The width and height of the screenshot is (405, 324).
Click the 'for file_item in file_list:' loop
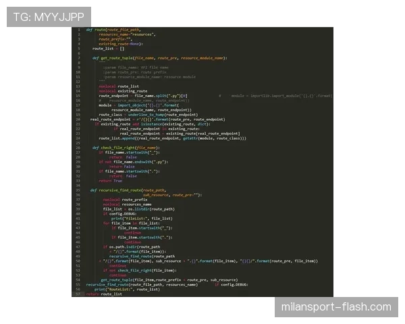[x=132, y=223]
